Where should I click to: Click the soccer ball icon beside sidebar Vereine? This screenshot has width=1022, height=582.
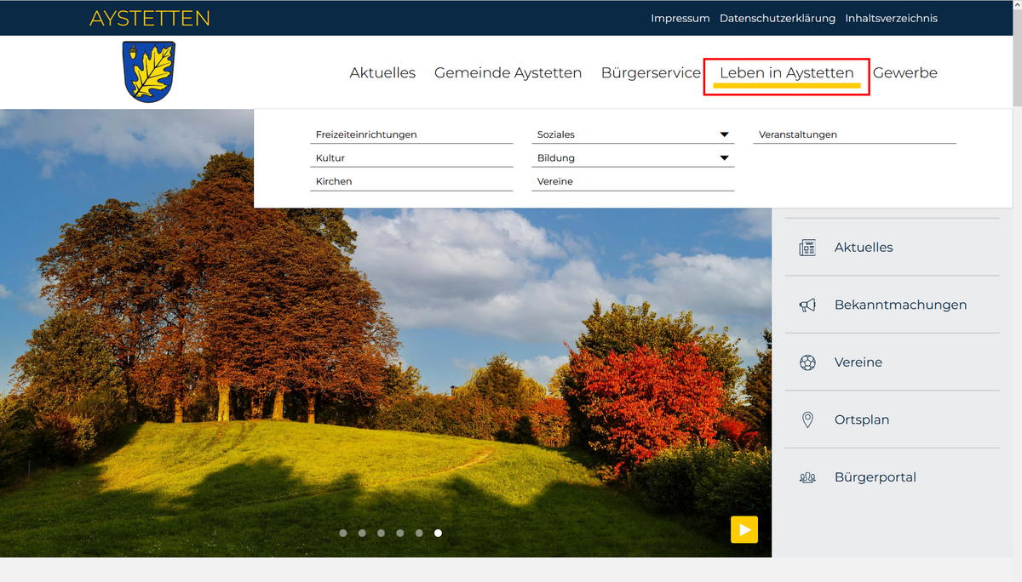[x=807, y=362]
